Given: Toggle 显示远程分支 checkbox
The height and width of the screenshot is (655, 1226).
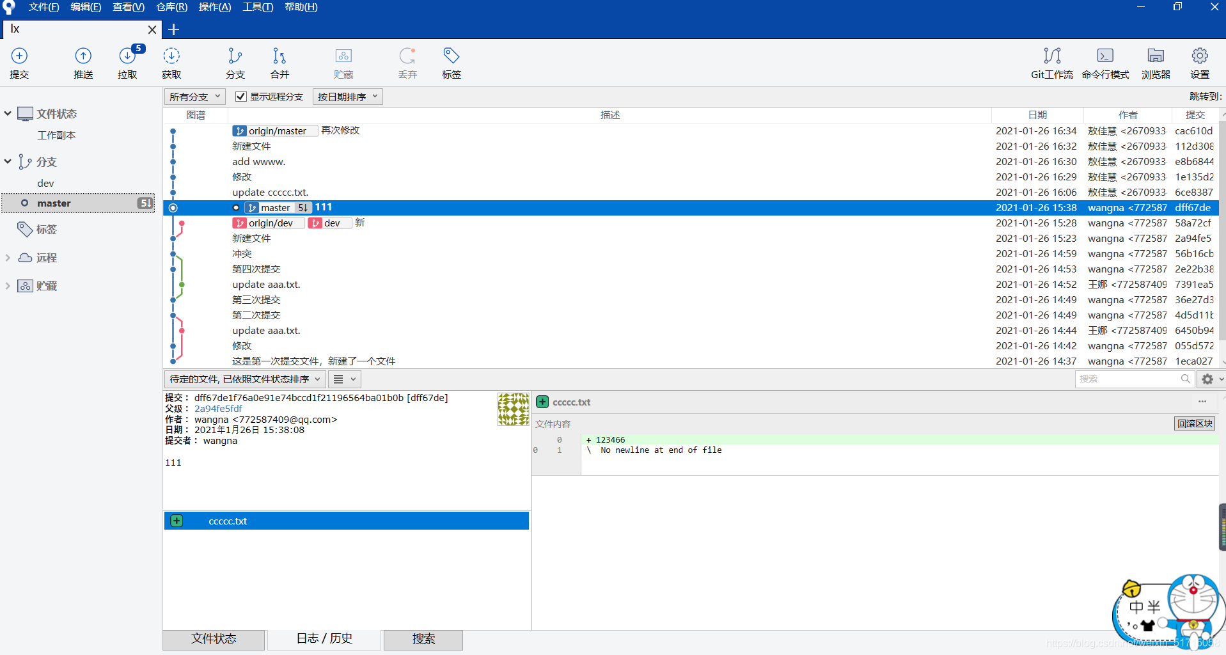Looking at the screenshot, I should pos(240,97).
